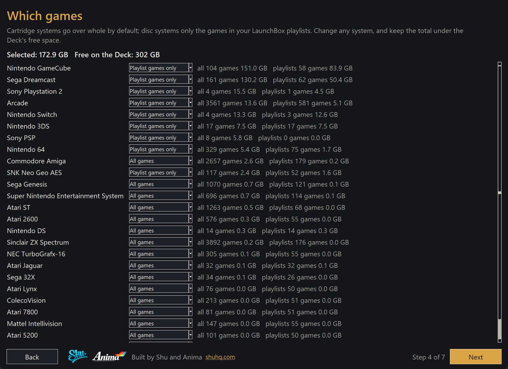The image size is (508, 369).
Task: Change the Nintendo Switch games dropdown
Action: [x=161, y=115]
